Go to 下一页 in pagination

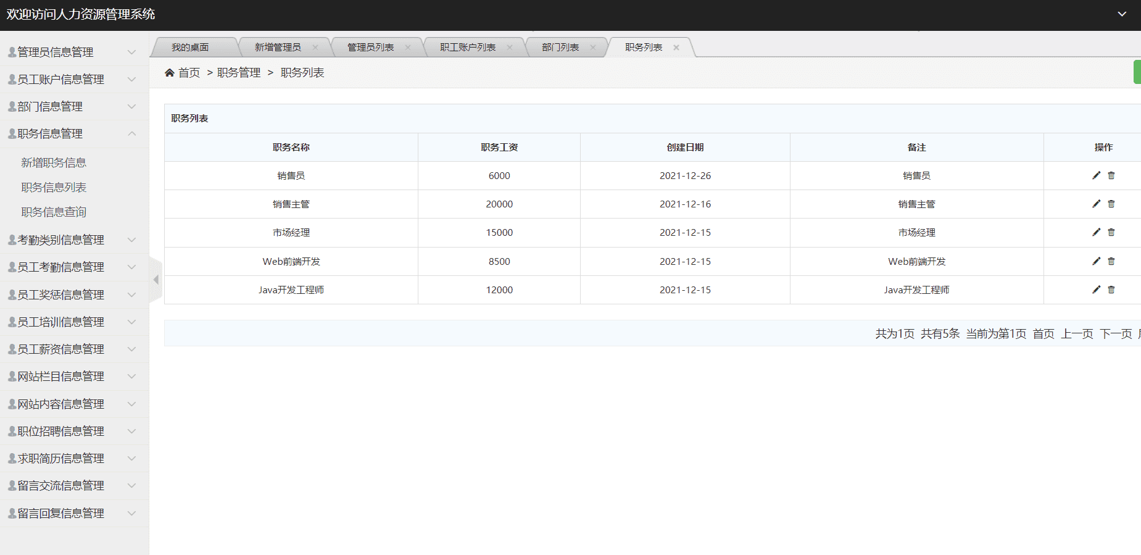1116,333
